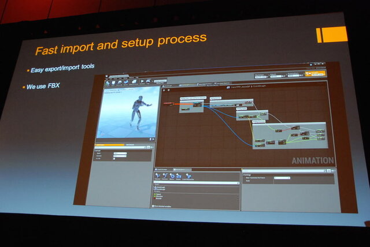Click the Simulation play arrow icon
Image resolution: width=370 pixels, height=247 pixels.
142,81
